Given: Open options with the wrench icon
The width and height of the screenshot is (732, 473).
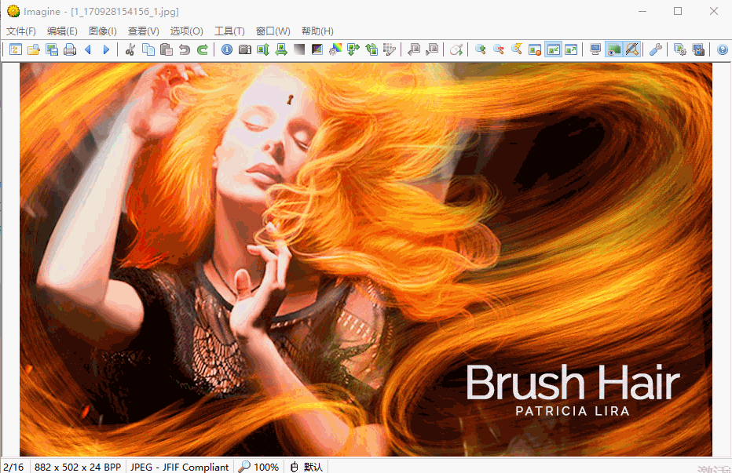Looking at the screenshot, I should coord(656,49).
